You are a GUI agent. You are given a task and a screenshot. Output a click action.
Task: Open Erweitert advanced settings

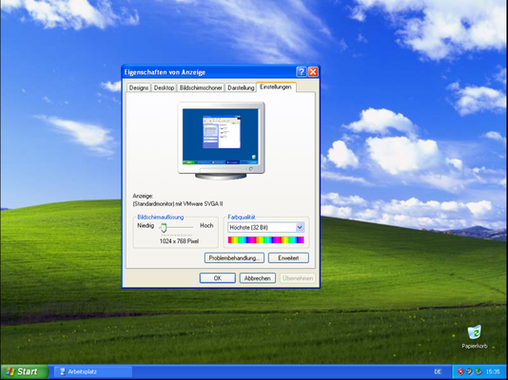click(x=288, y=258)
